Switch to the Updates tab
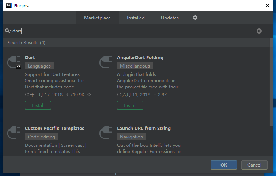This screenshot has height=176, width=276. (x=170, y=18)
